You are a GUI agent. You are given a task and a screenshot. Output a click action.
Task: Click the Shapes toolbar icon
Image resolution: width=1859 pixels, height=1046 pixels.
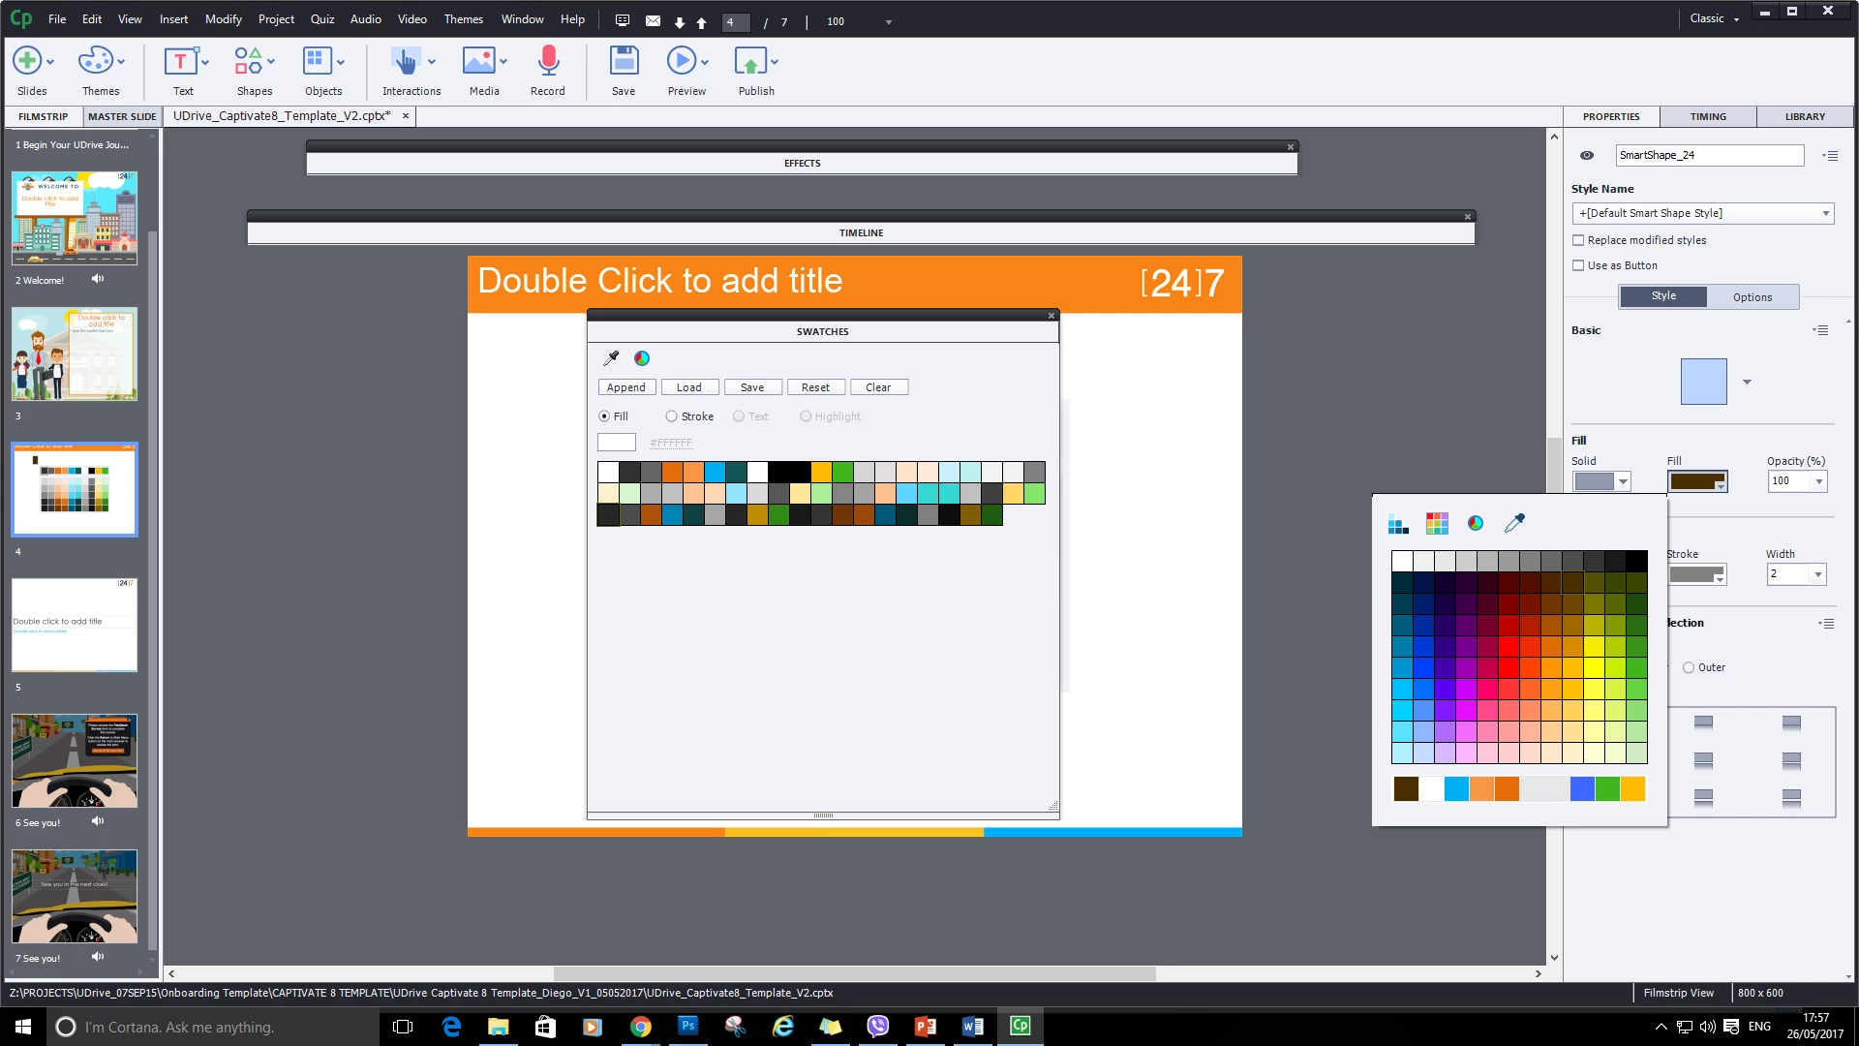(x=248, y=62)
